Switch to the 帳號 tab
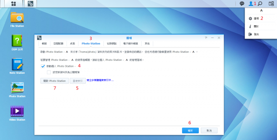The width and height of the screenshot is (277, 140). [44, 44]
